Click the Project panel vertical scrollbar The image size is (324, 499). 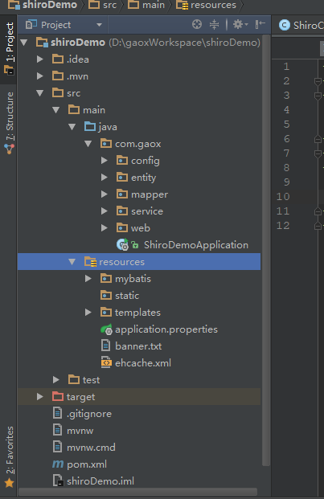click(x=266, y=250)
